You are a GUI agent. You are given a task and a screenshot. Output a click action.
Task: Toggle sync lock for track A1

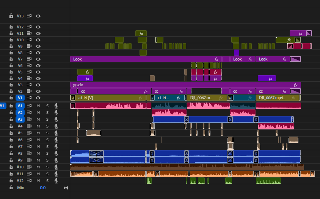(x=29, y=106)
